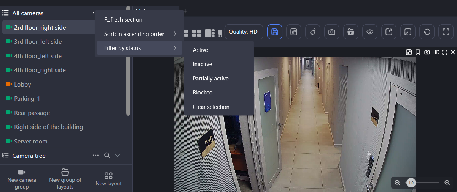Screen dimensions: 457x192
Task: Search the Camera tree with magnifier icon
Action: pyautogui.click(x=107, y=156)
